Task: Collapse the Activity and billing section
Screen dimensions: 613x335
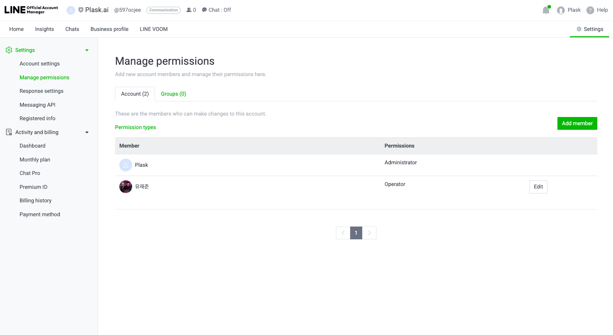Action: click(x=87, y=132)
